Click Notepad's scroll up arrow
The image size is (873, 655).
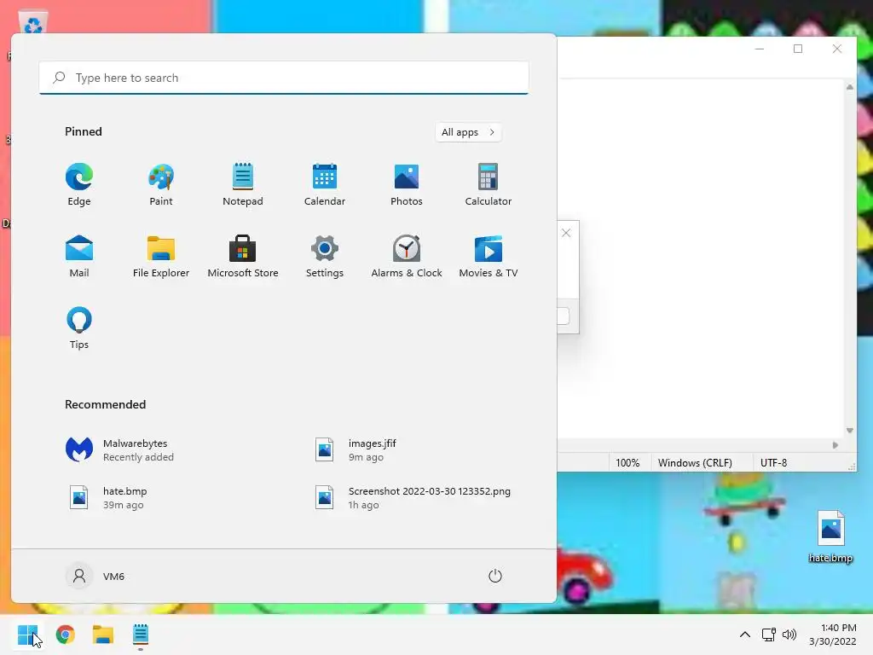[x=850, y=87]
